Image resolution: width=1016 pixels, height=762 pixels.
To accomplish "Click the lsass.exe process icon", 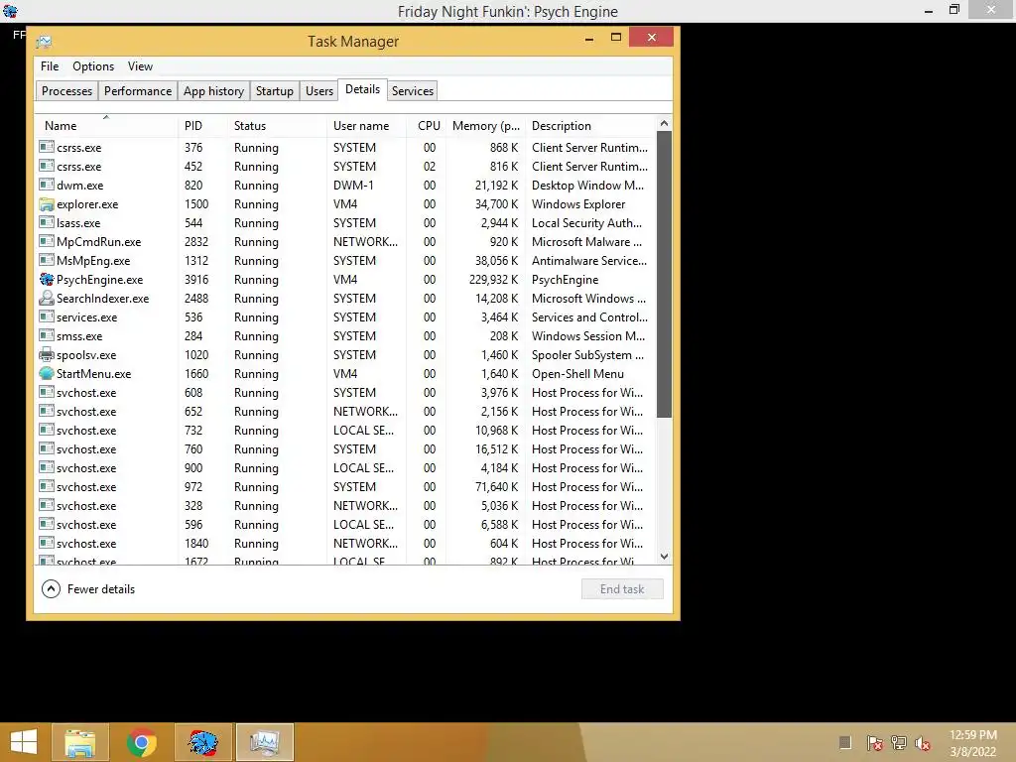I will pyautogui.click(x=47, y=222).
